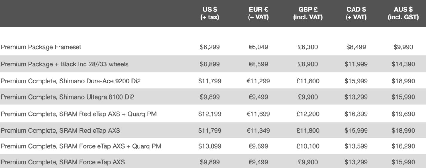Select the £6,300 Frameset GBP price
The width and height of the screenshot is (426, 168).
pyautogui.click(x=308, y=47)
